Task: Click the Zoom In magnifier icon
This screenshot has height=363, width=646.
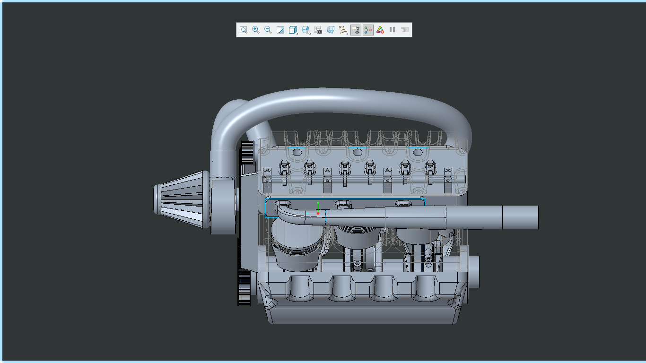Action: coord(255,30)
